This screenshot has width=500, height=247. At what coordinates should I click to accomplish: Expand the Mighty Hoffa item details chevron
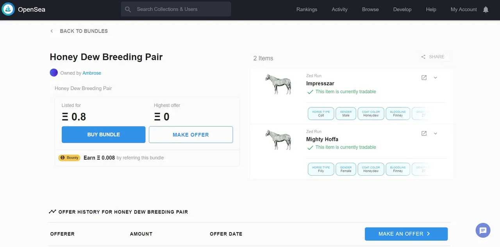pyautogui.click(x=436, y=133)
